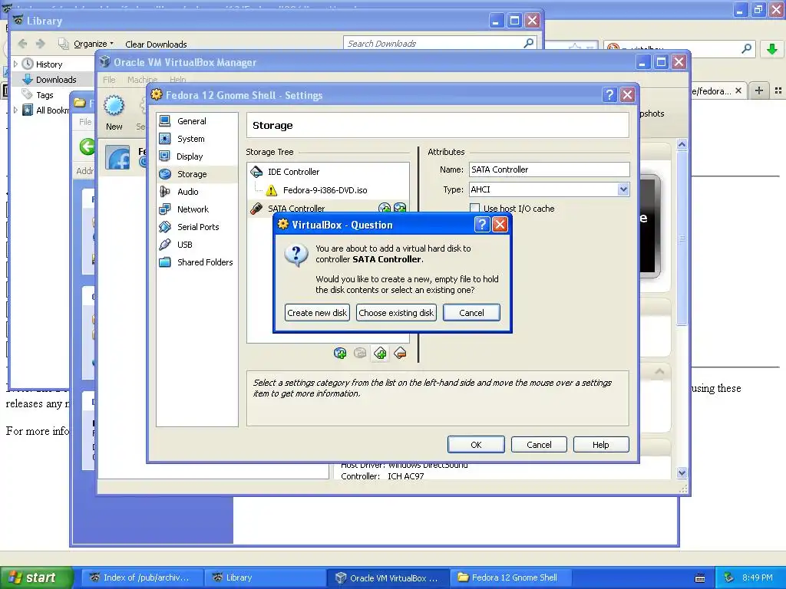
Task: Click add CD/DVD device icon on SATA Controller row
Action: click(385, 209)
